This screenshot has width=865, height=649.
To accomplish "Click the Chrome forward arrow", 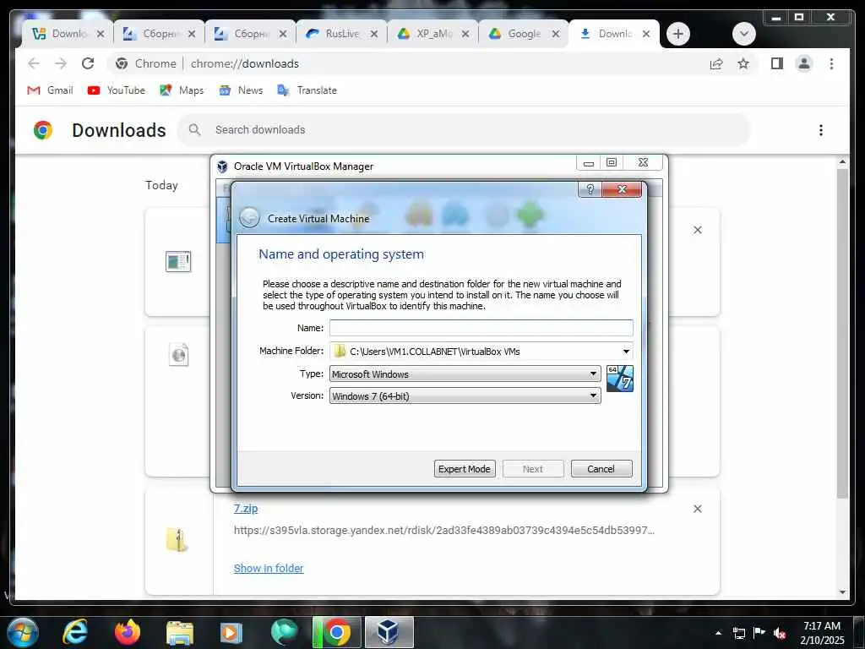I will [x=61, y=63].
